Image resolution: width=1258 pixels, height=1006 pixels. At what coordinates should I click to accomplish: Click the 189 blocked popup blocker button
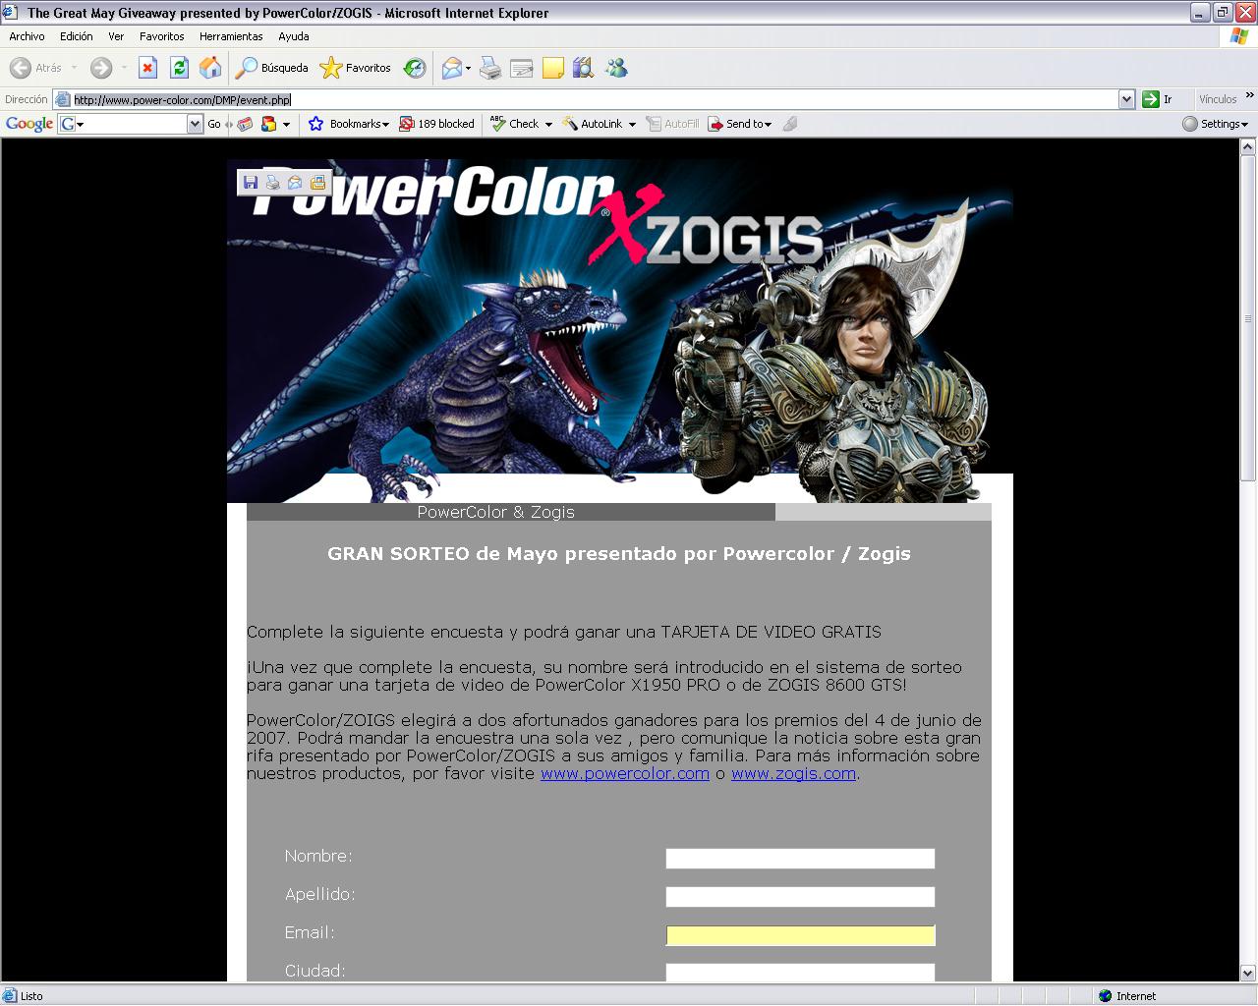coord(436,124)
